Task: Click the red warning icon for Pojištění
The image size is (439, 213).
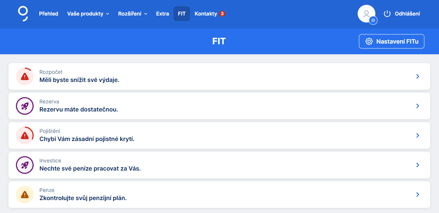Action: point(25,135)
